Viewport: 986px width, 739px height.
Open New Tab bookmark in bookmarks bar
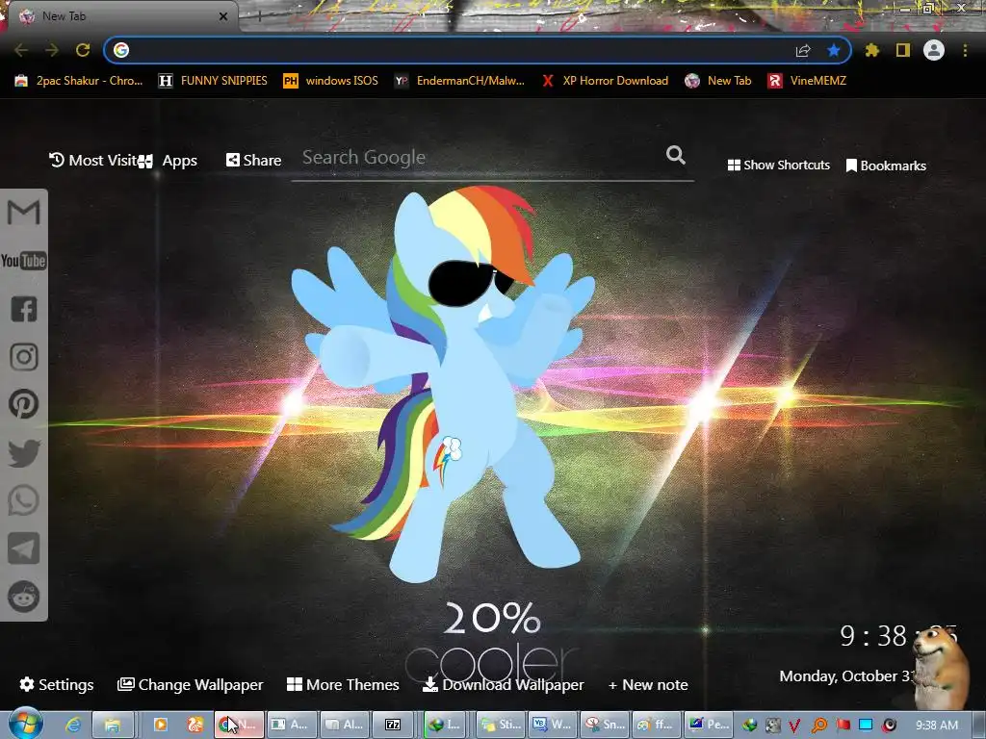(x=718, y=81)
